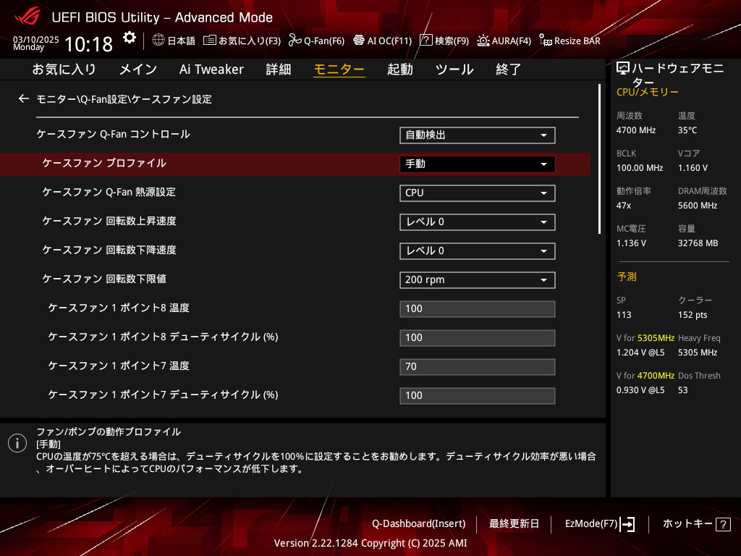Click the info icon in help panel
This screenshot has height=556, width=741.
tap(17, 443)
